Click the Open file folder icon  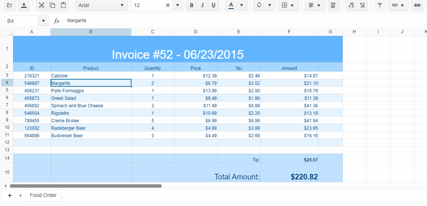click(9, 5)
